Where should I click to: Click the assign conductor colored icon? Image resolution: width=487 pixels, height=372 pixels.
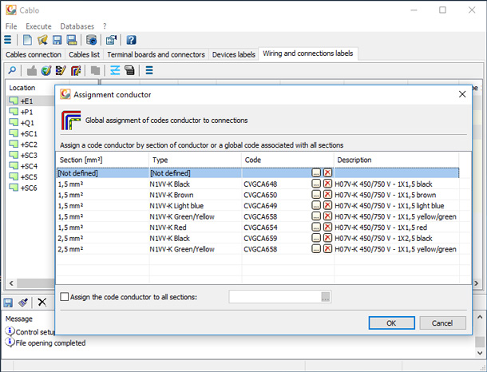click(76, 70)
